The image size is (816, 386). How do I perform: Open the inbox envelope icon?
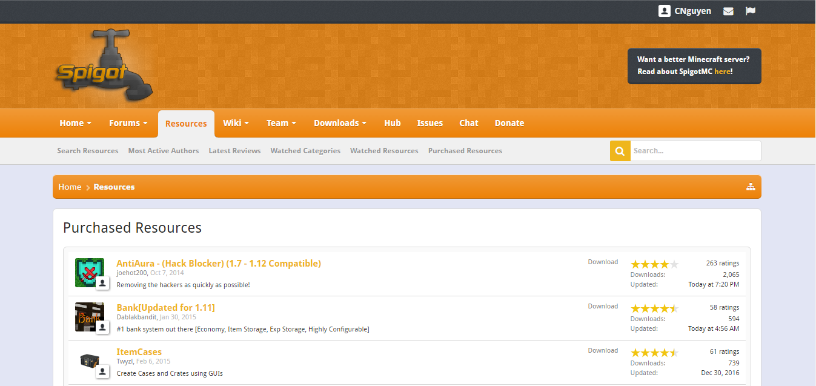click(x=729, y=11)
